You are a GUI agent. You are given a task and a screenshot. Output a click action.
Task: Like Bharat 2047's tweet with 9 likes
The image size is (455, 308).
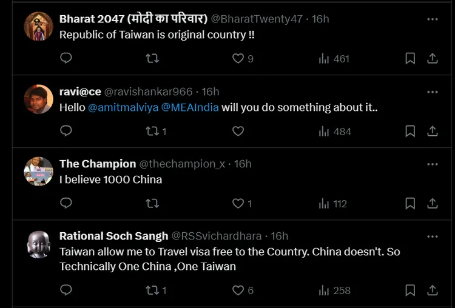tap(238, 58)
